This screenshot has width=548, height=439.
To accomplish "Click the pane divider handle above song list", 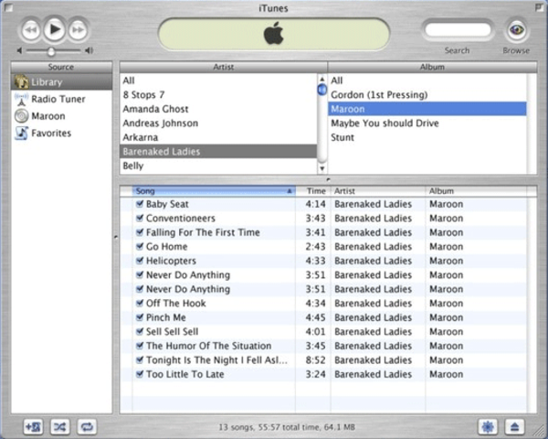I will [x=328, y=179].
